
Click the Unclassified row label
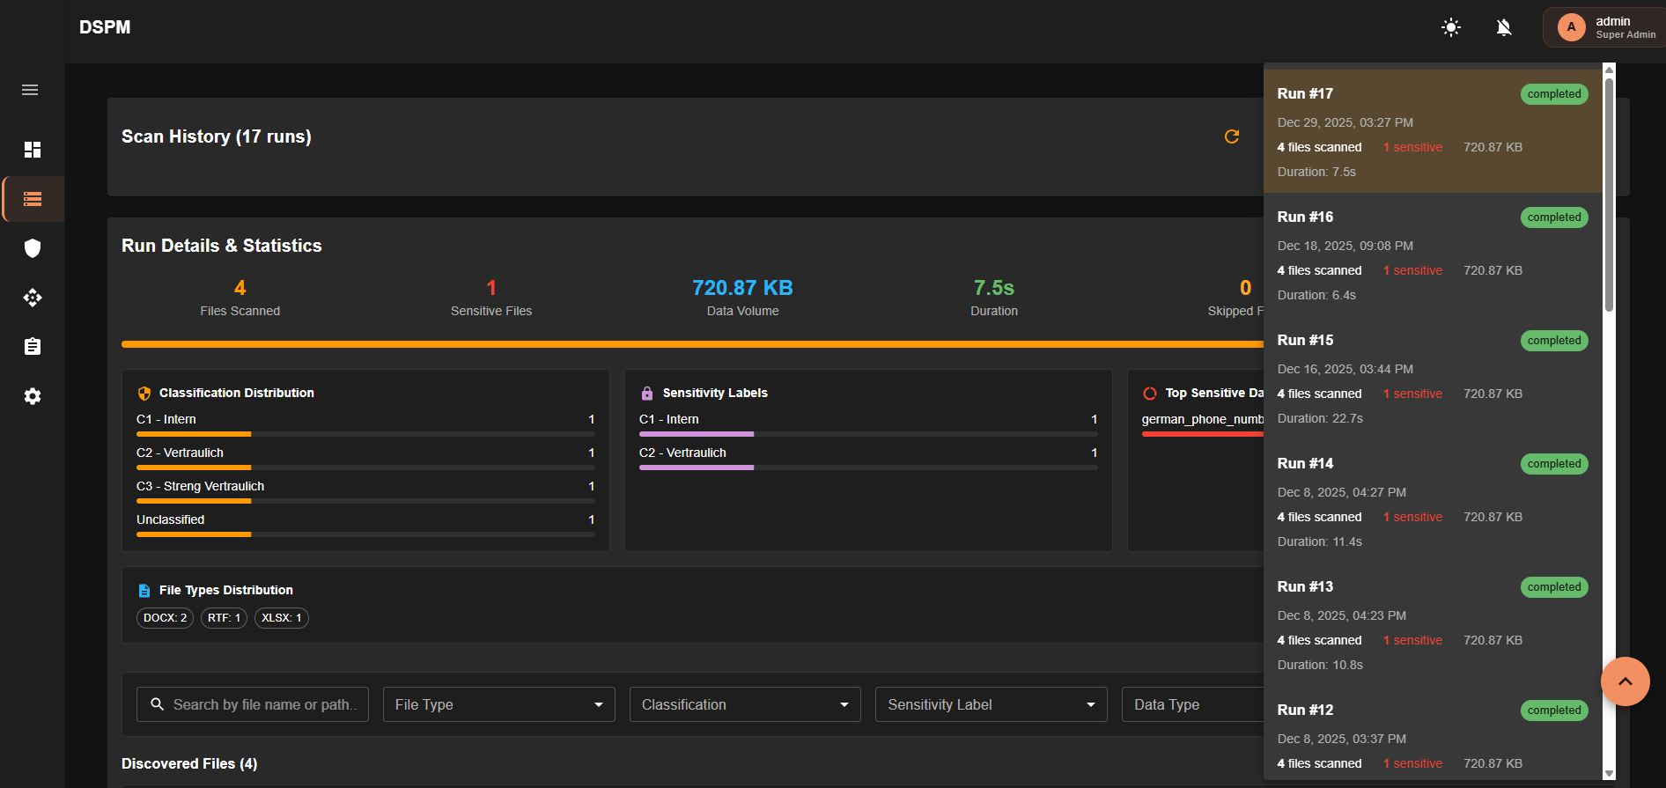point(170,519)
